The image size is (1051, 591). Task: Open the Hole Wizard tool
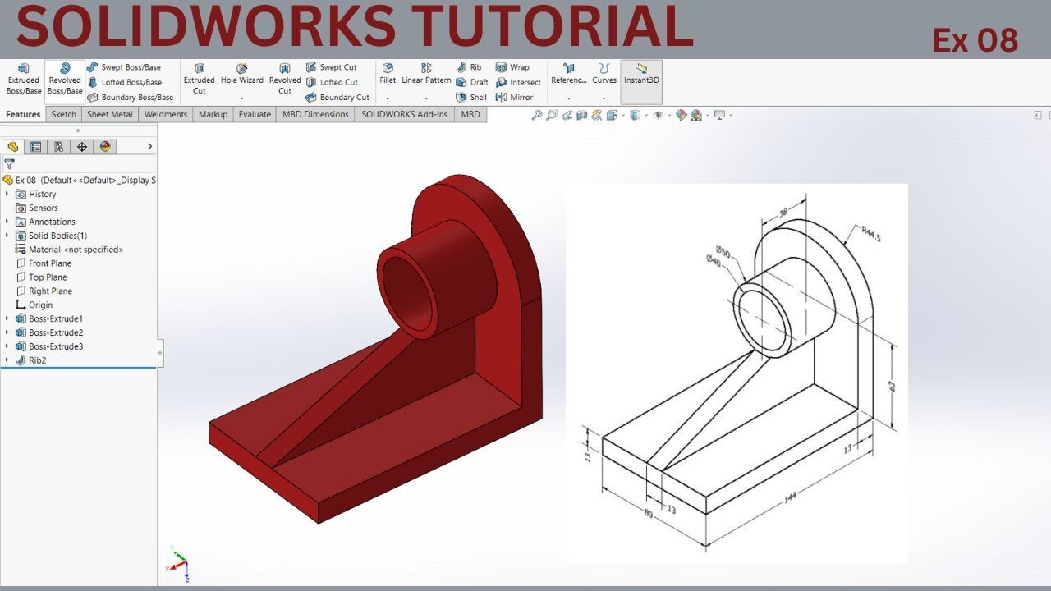click(242, 74)
